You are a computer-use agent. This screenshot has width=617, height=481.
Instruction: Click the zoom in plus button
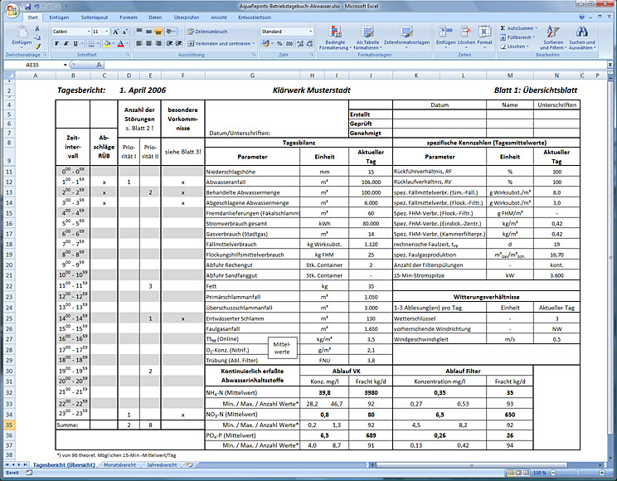click(602, 473)
